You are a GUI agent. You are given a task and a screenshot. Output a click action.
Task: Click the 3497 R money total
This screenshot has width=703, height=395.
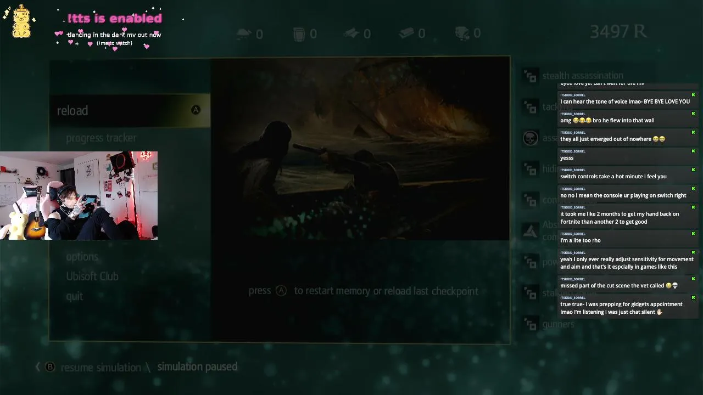point(618,32)
